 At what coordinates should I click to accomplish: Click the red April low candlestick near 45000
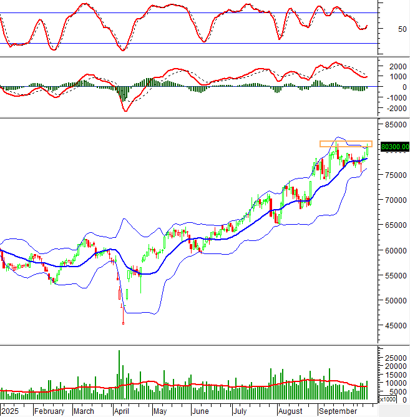click(123, 322)
